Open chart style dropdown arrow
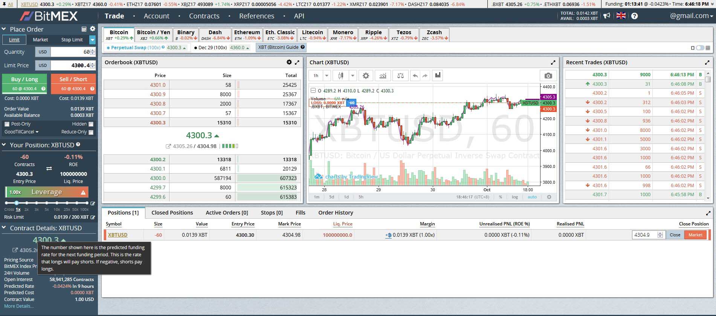The height and width of the screenshot is (316, 716). [353, 76]
